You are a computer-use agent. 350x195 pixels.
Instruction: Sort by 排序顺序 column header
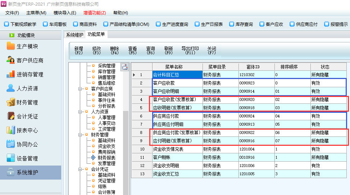point(292,67)
